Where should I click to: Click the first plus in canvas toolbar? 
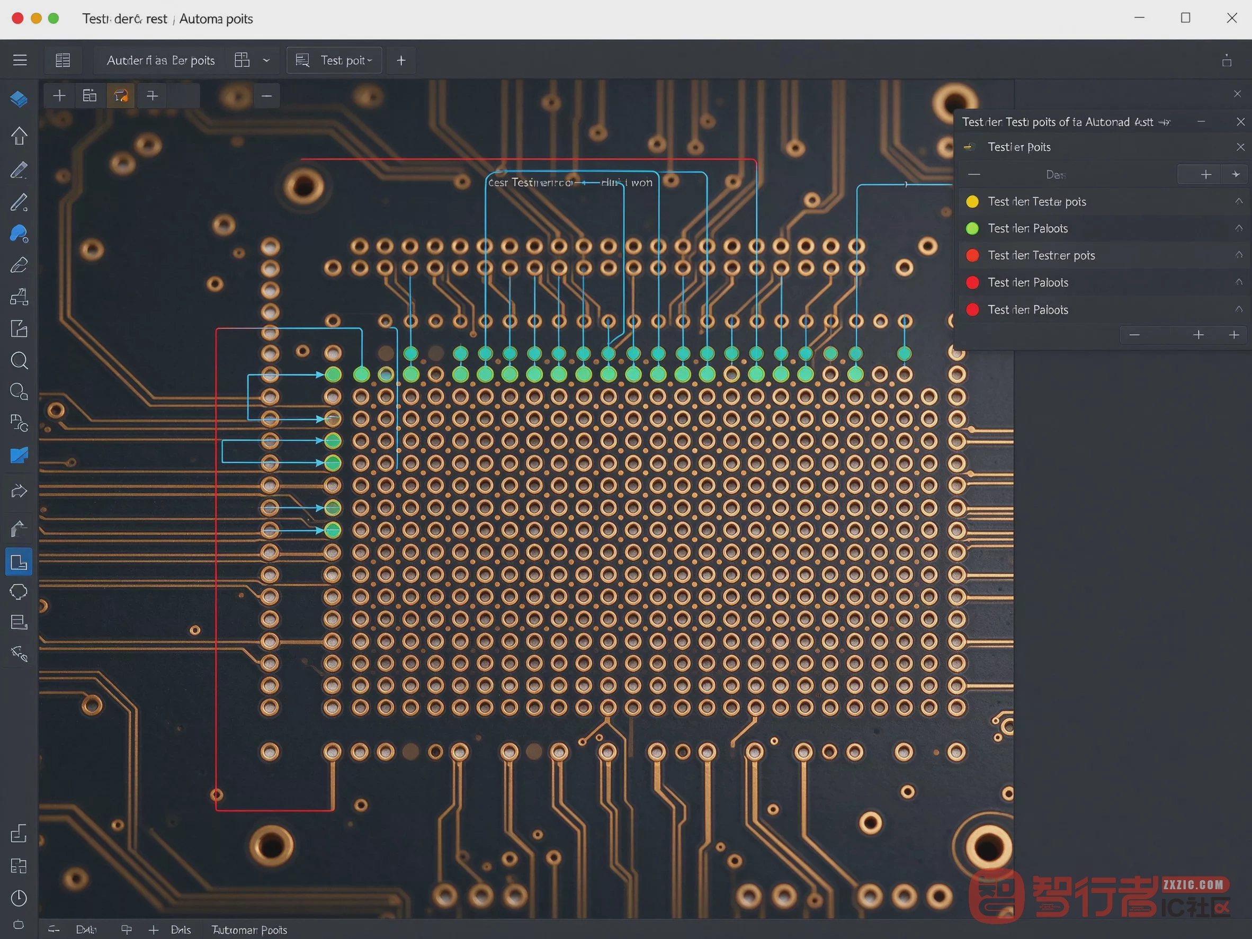(x=59, y=96)
